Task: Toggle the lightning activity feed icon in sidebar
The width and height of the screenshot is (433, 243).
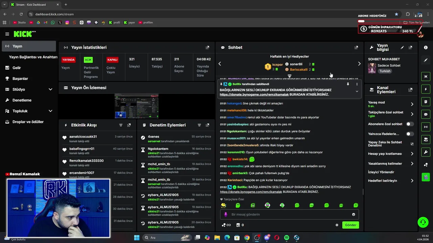Action: click(x=426, y=89)
